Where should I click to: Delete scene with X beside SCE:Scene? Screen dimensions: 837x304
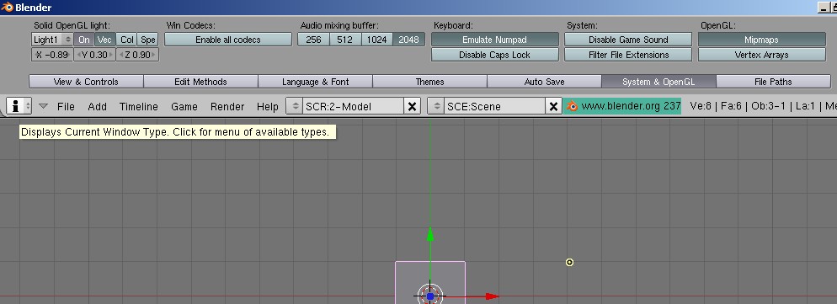pos(554,106)
